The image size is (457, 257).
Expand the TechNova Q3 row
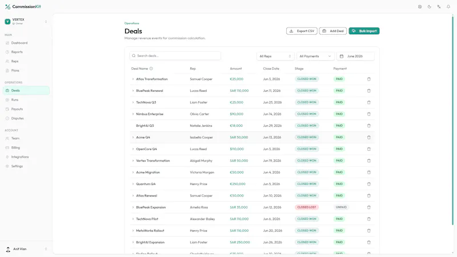click(133, 102)
